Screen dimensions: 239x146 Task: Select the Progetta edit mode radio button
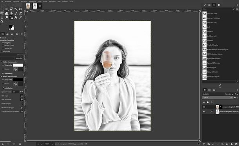pyautogui.click(x=3, y=43)
